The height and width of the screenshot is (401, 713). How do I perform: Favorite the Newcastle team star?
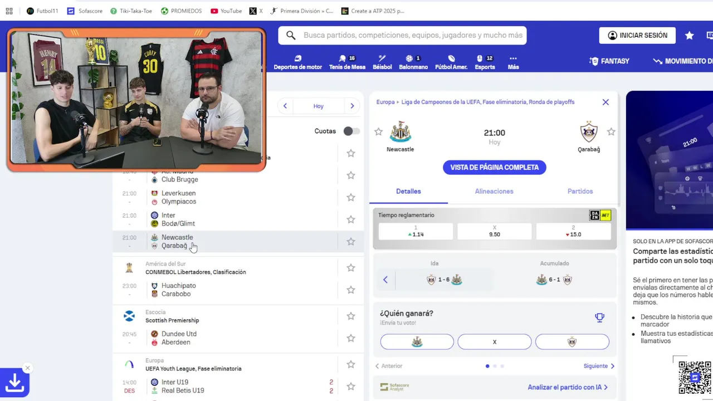tap(378, 132)
